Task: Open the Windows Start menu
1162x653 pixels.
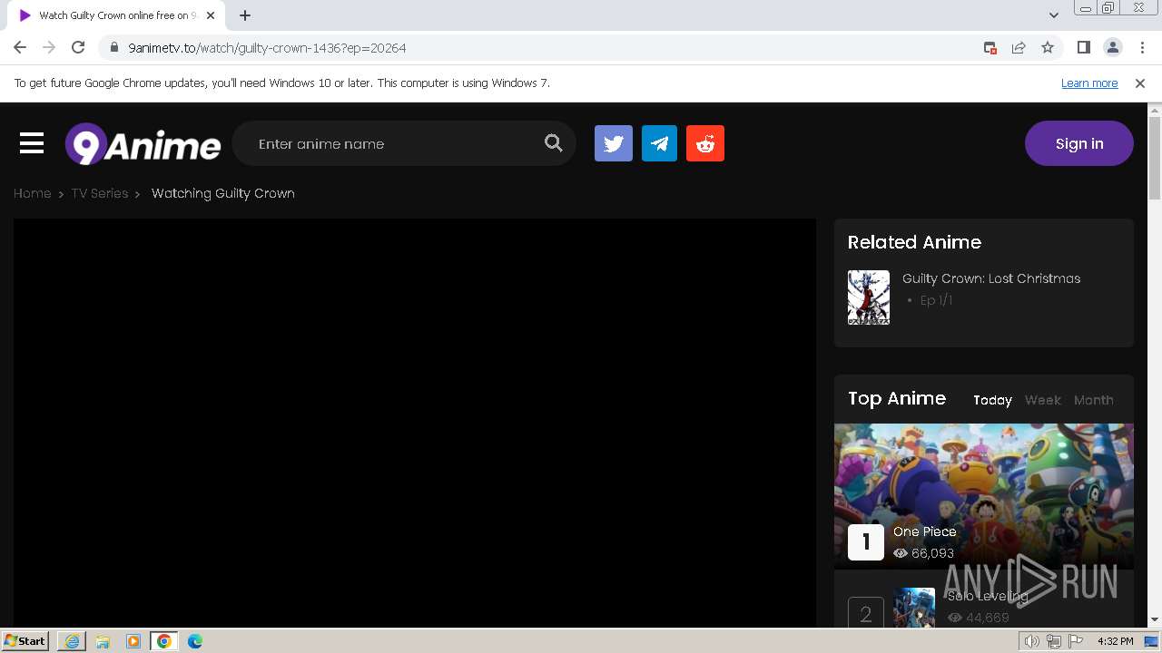Action: pyautogui.click(x=25, y=640)
